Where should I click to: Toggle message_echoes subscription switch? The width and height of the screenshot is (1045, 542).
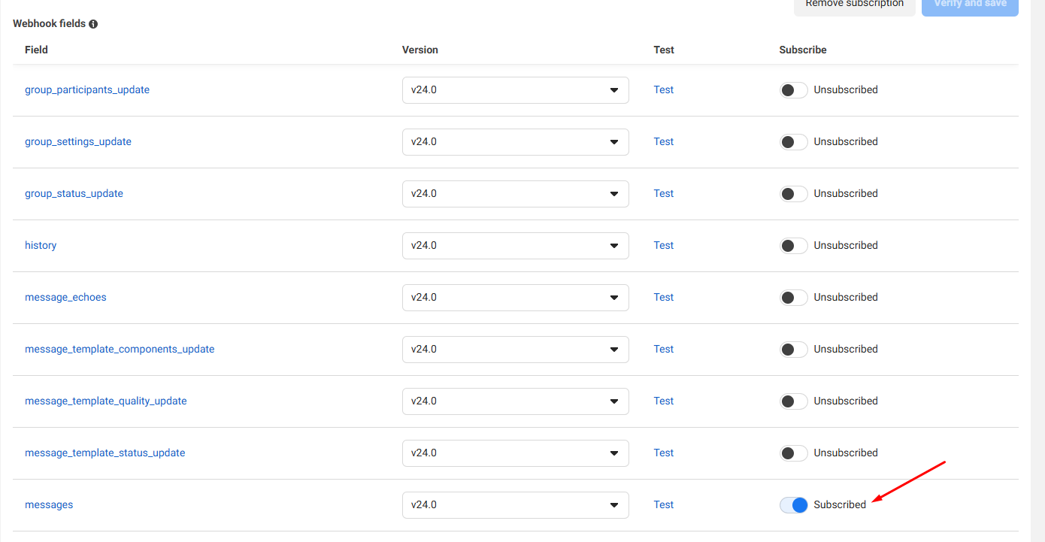tap(793, 298)
